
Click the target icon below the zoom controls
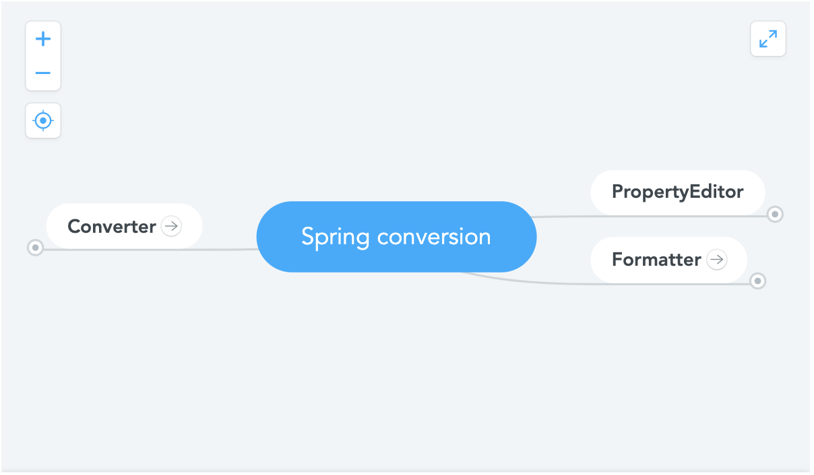click(43, 120)
